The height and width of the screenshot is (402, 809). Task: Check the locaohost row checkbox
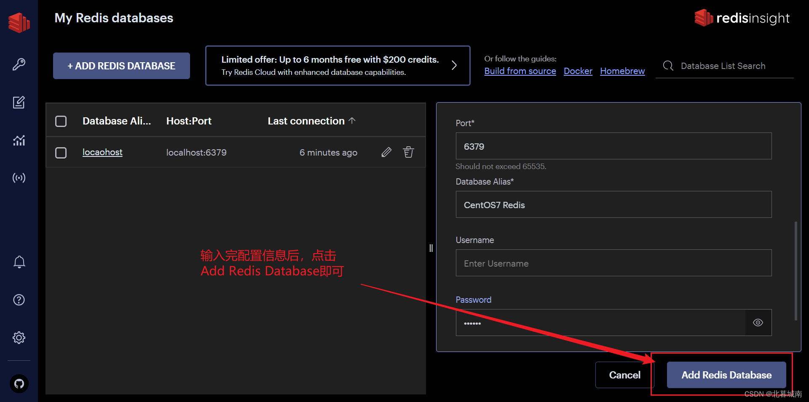(x=61, y=152)
